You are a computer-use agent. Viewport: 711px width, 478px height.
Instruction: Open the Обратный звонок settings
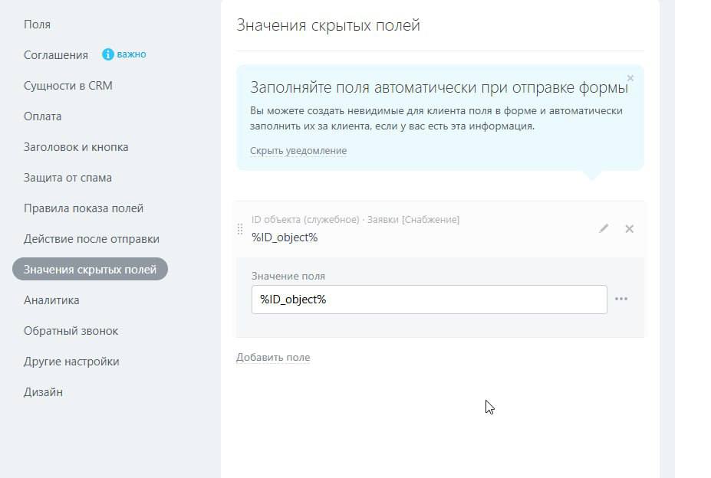(x=71, y=331)
